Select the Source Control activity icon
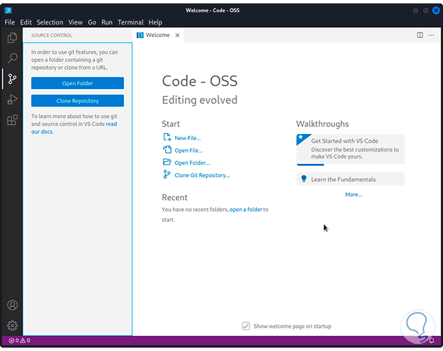 (12, 79)
